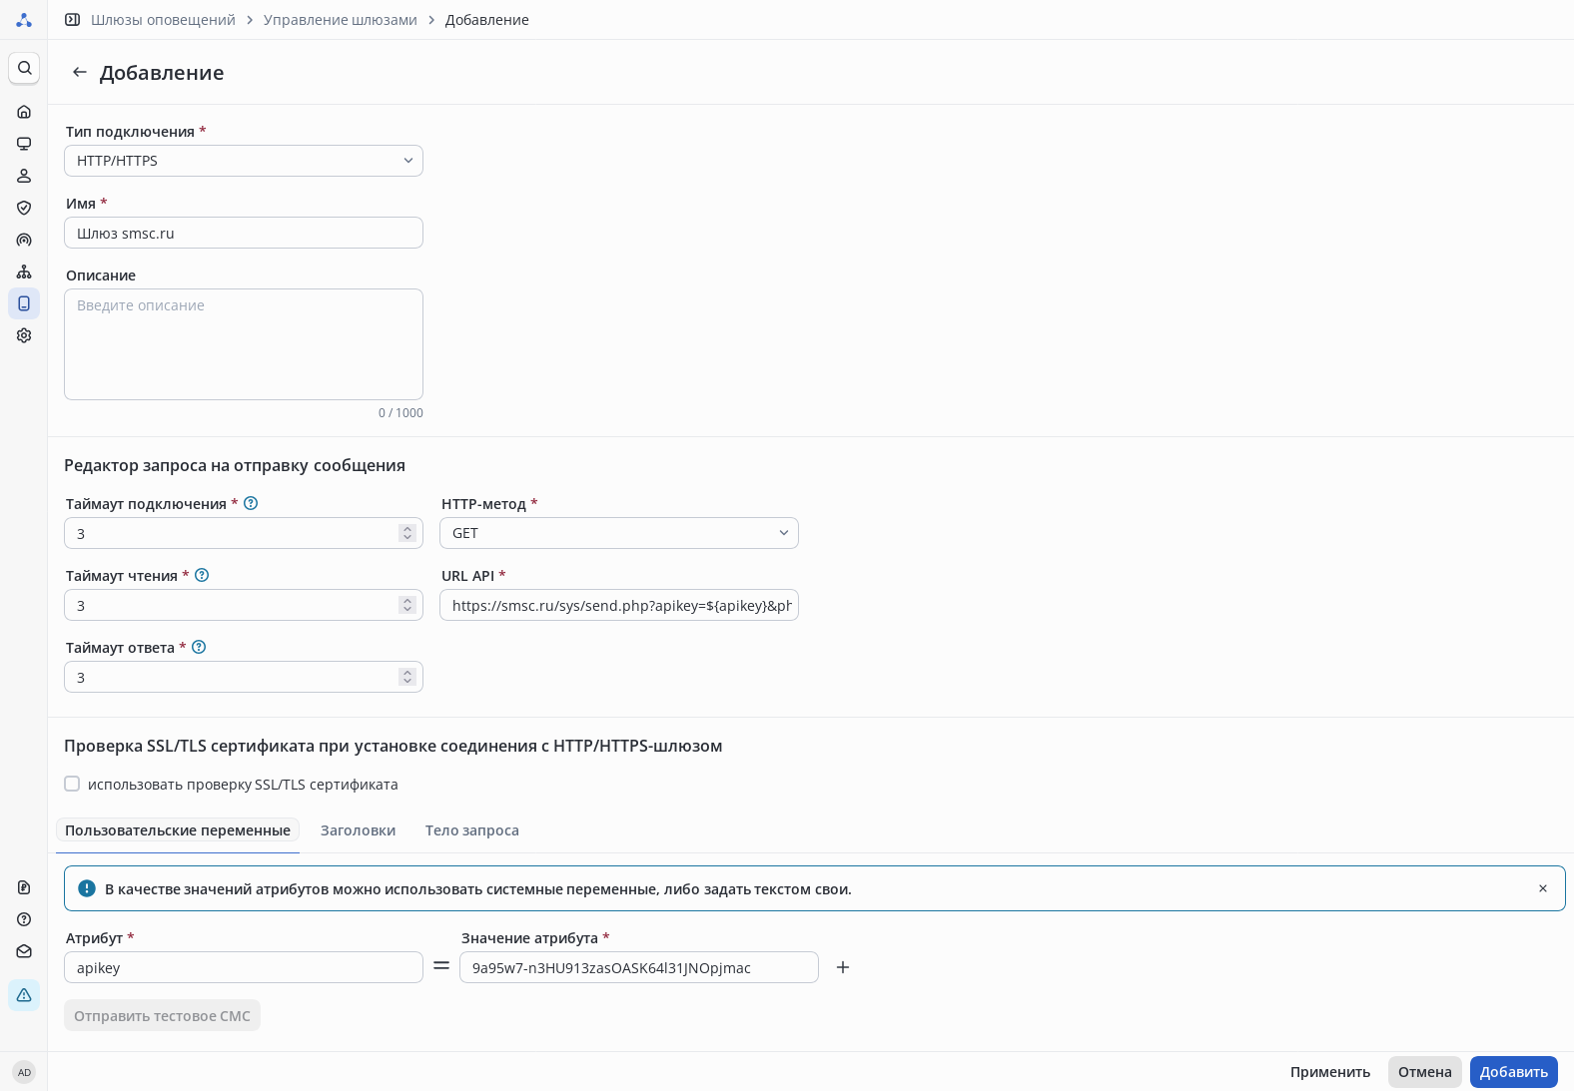
Task: Open the envelope icon in sidebar
Action: [x=24, y=951]
